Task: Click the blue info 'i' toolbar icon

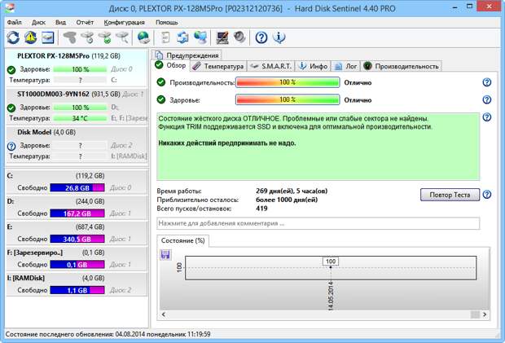Action: pyautogui.click(x=279, y=37)
